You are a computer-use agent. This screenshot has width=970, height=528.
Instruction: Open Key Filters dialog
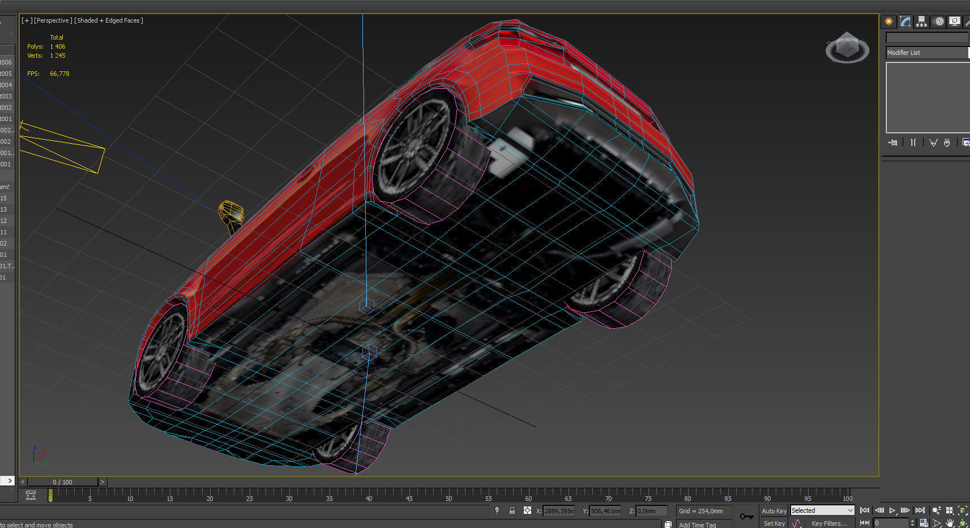tap(829, 523)
